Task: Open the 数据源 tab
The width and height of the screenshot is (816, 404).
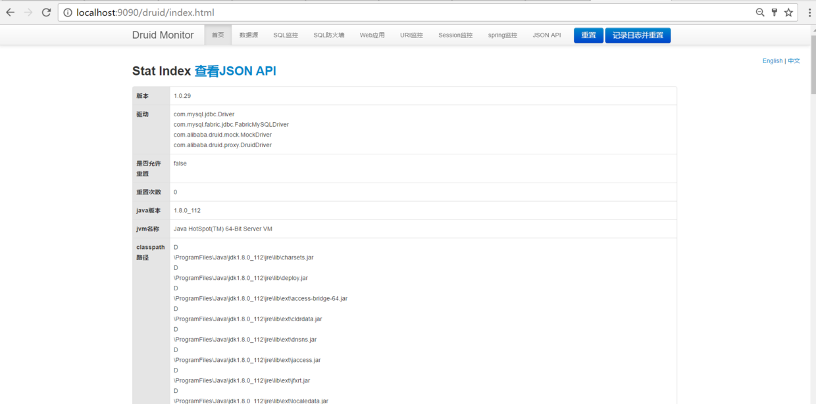Action: pyautogui.click(x=249, y=35)
